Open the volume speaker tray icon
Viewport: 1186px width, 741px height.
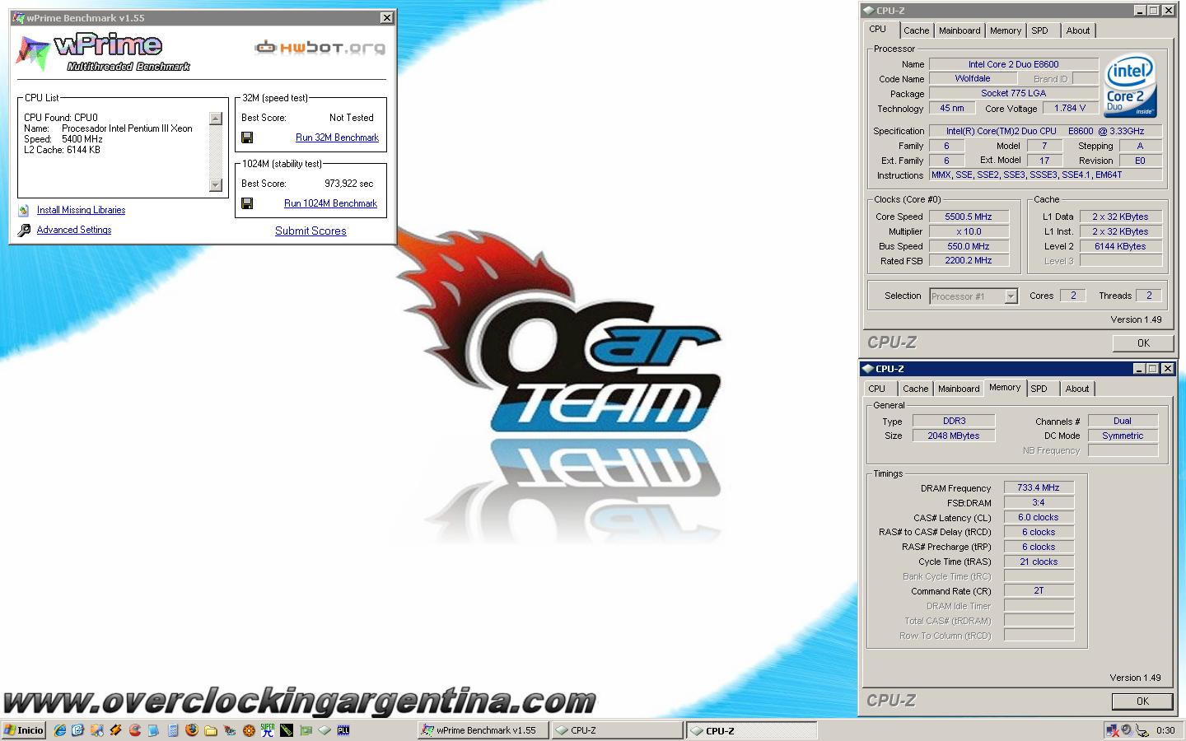coord(1127,729)
